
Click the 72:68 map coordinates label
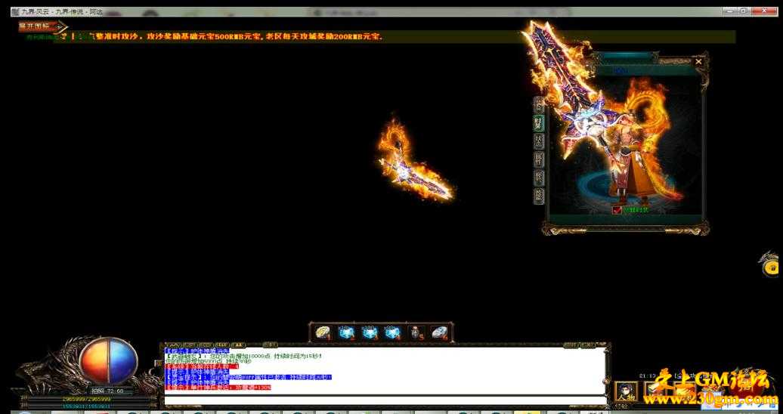tap(107, 391)
